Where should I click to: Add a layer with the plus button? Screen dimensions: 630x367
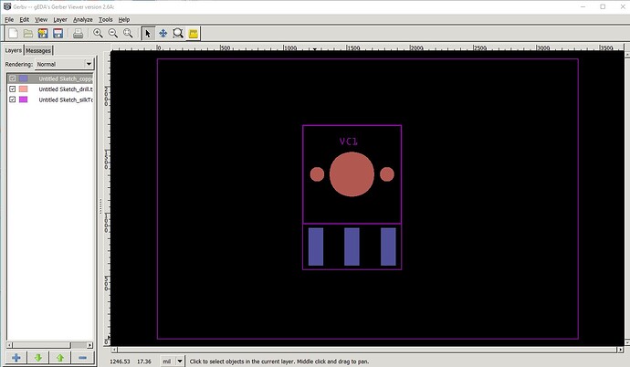[x=17, y=357]
